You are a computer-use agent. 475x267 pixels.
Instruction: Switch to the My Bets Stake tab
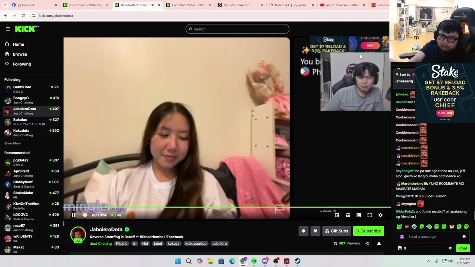[x=239, y=5]
